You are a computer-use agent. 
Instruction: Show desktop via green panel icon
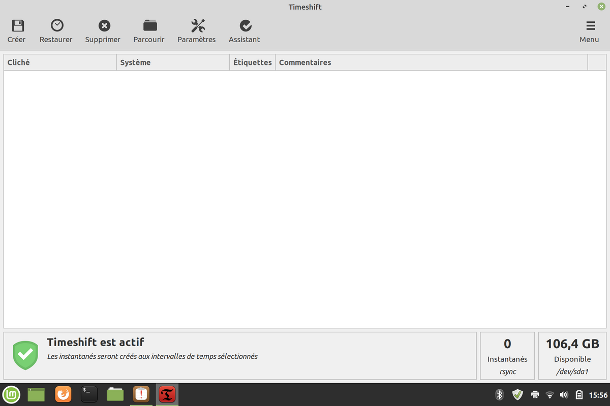click(x=36, y=394)
